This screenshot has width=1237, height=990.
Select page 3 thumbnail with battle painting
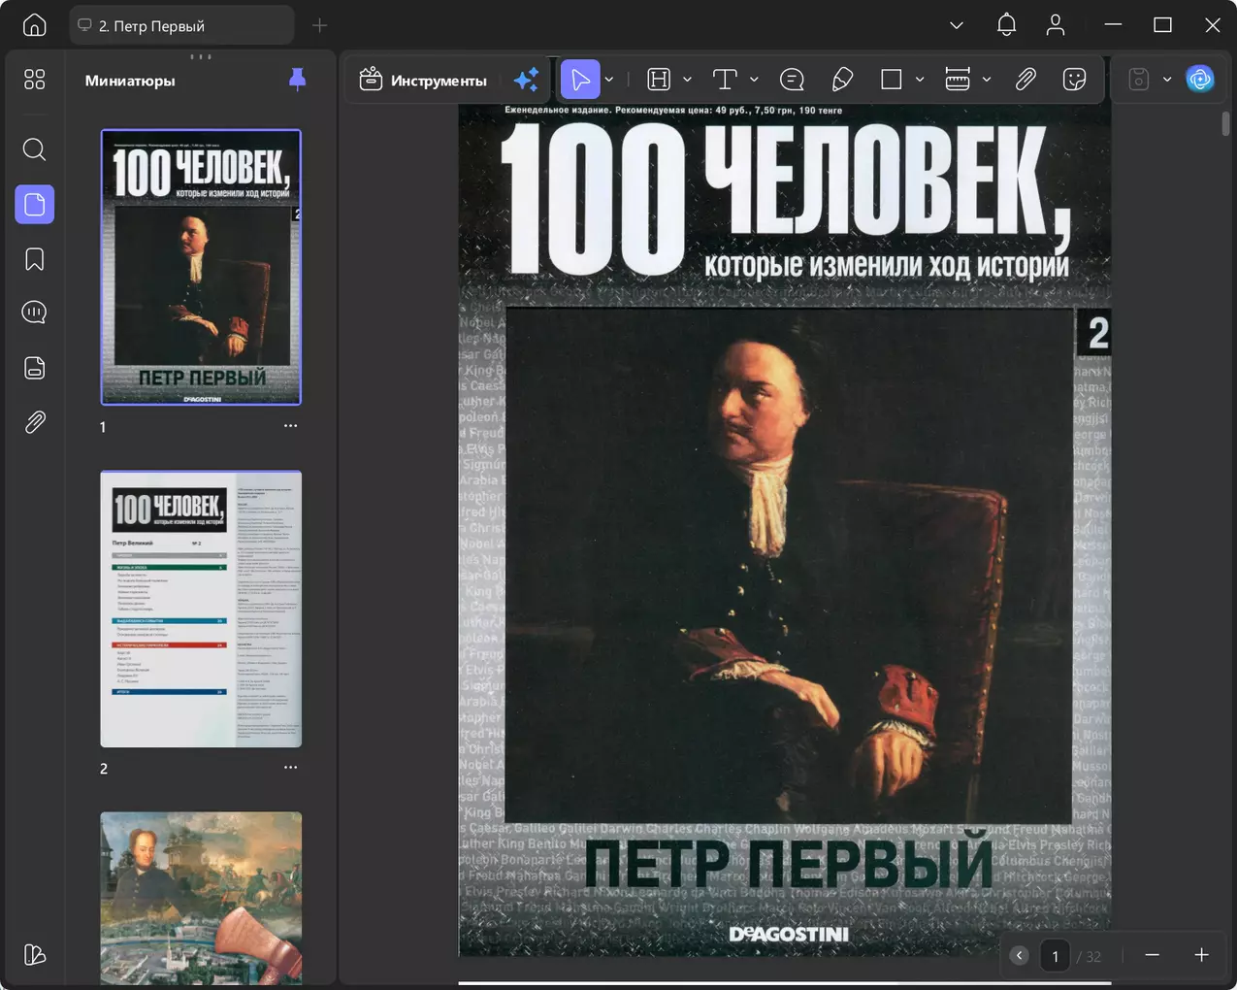click(x=201, y=899)
